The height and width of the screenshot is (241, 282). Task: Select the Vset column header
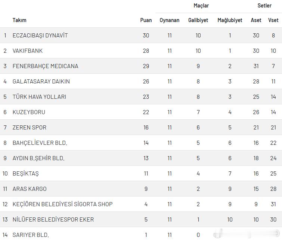[x=273, y=20]
